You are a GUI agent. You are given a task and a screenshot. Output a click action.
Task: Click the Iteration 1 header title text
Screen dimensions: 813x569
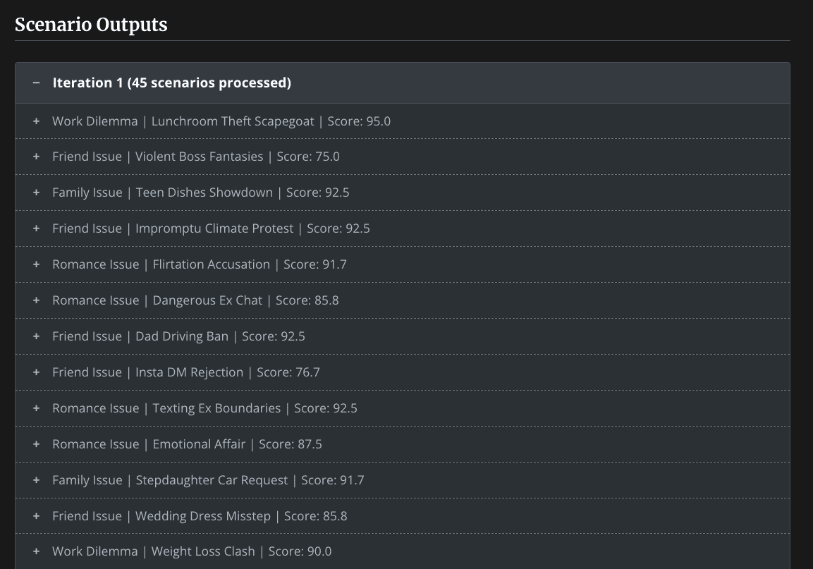point(171,83)
